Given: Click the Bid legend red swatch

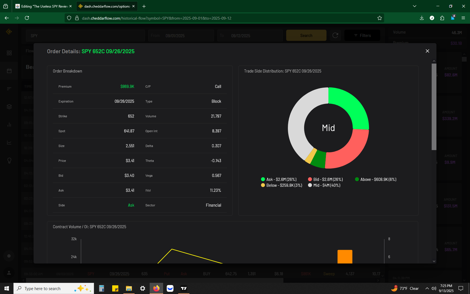Looking at the screenshot, I should (x=310, y=179).
